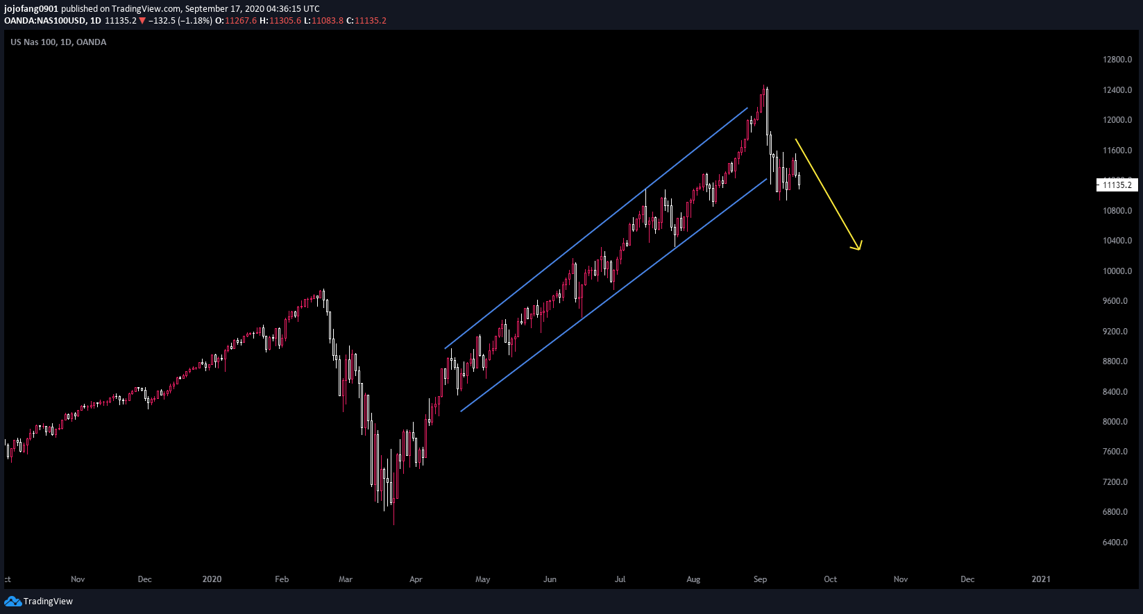Click the 8000.0 price axis label
The image size is (1143, 614).
click(x=1115, y=422)
